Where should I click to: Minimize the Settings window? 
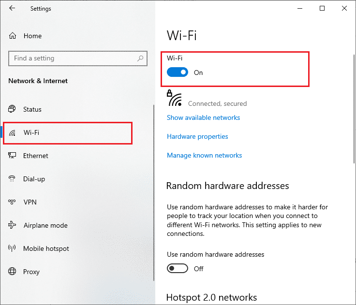point(300,8)
